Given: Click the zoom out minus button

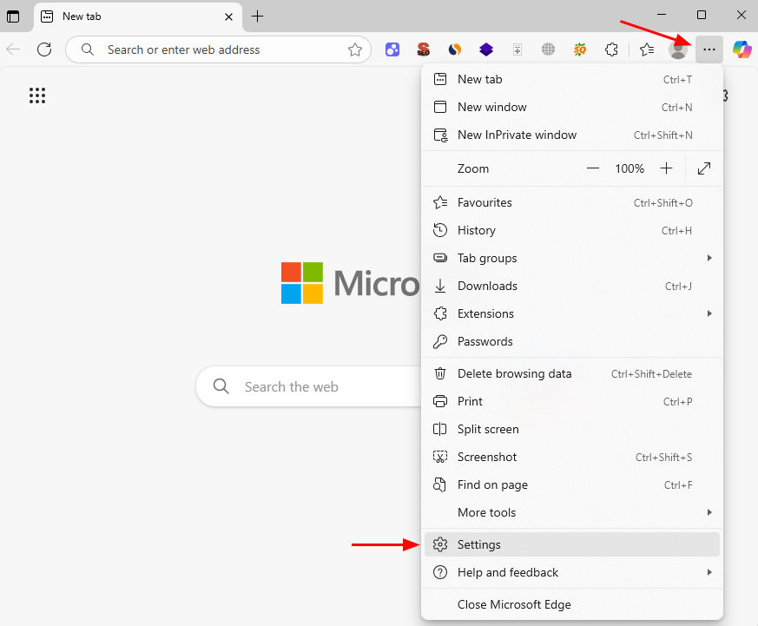Looking at the screenshot, I should pyautogui.click(x=593, y=168).
